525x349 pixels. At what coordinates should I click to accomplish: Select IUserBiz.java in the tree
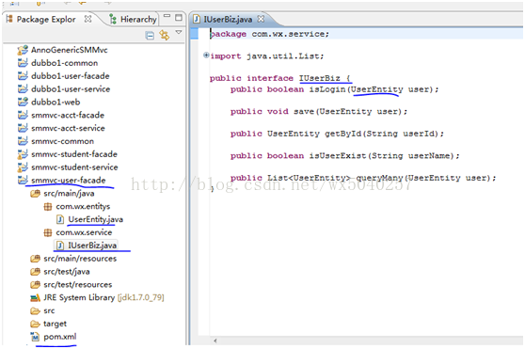click(x=92, y=246)
